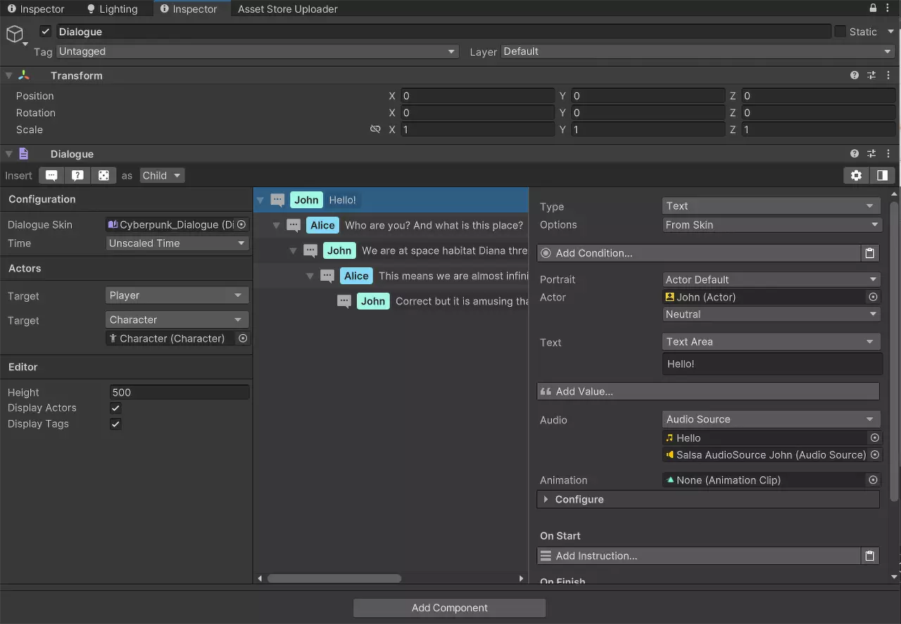
Task: Open the Time dropdown showing Unscaled Time
Action: point(177,243)
